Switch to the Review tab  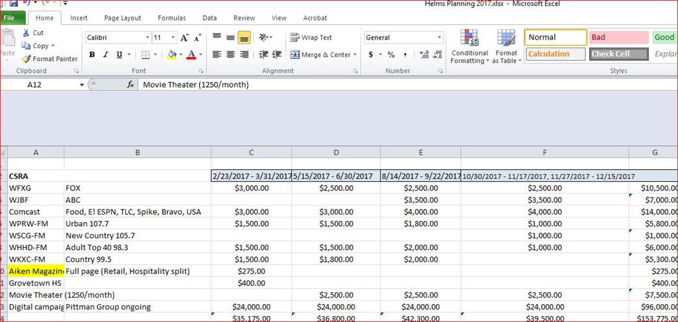244,18
